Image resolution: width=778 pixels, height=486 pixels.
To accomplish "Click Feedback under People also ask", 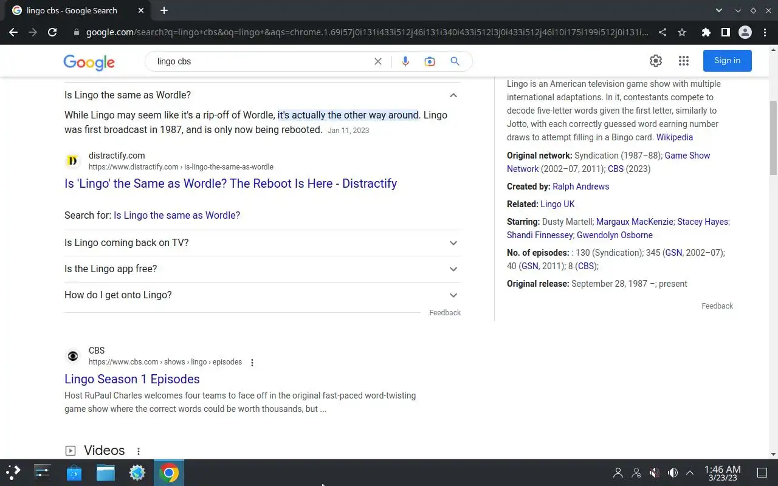I will point(445,313).
